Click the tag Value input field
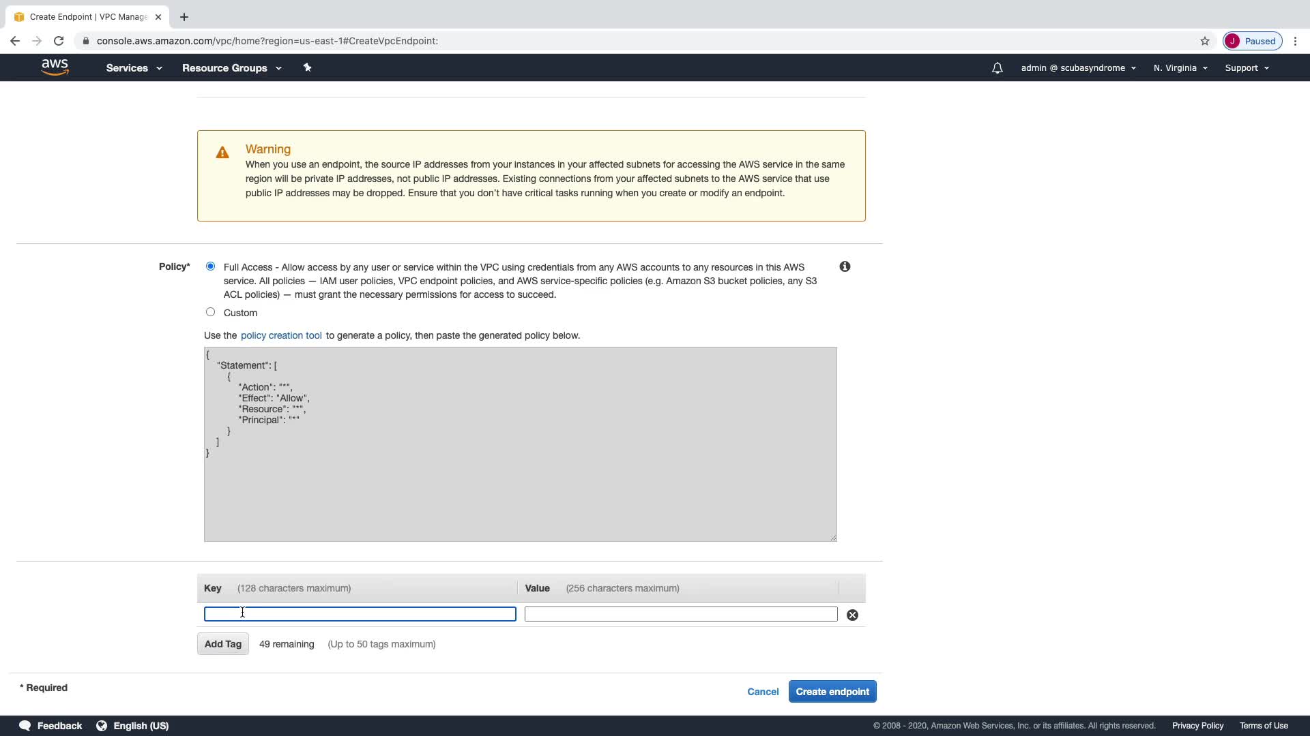Image resolution: width=1310 pixels, height=736 pixels. tap(680, 614)
